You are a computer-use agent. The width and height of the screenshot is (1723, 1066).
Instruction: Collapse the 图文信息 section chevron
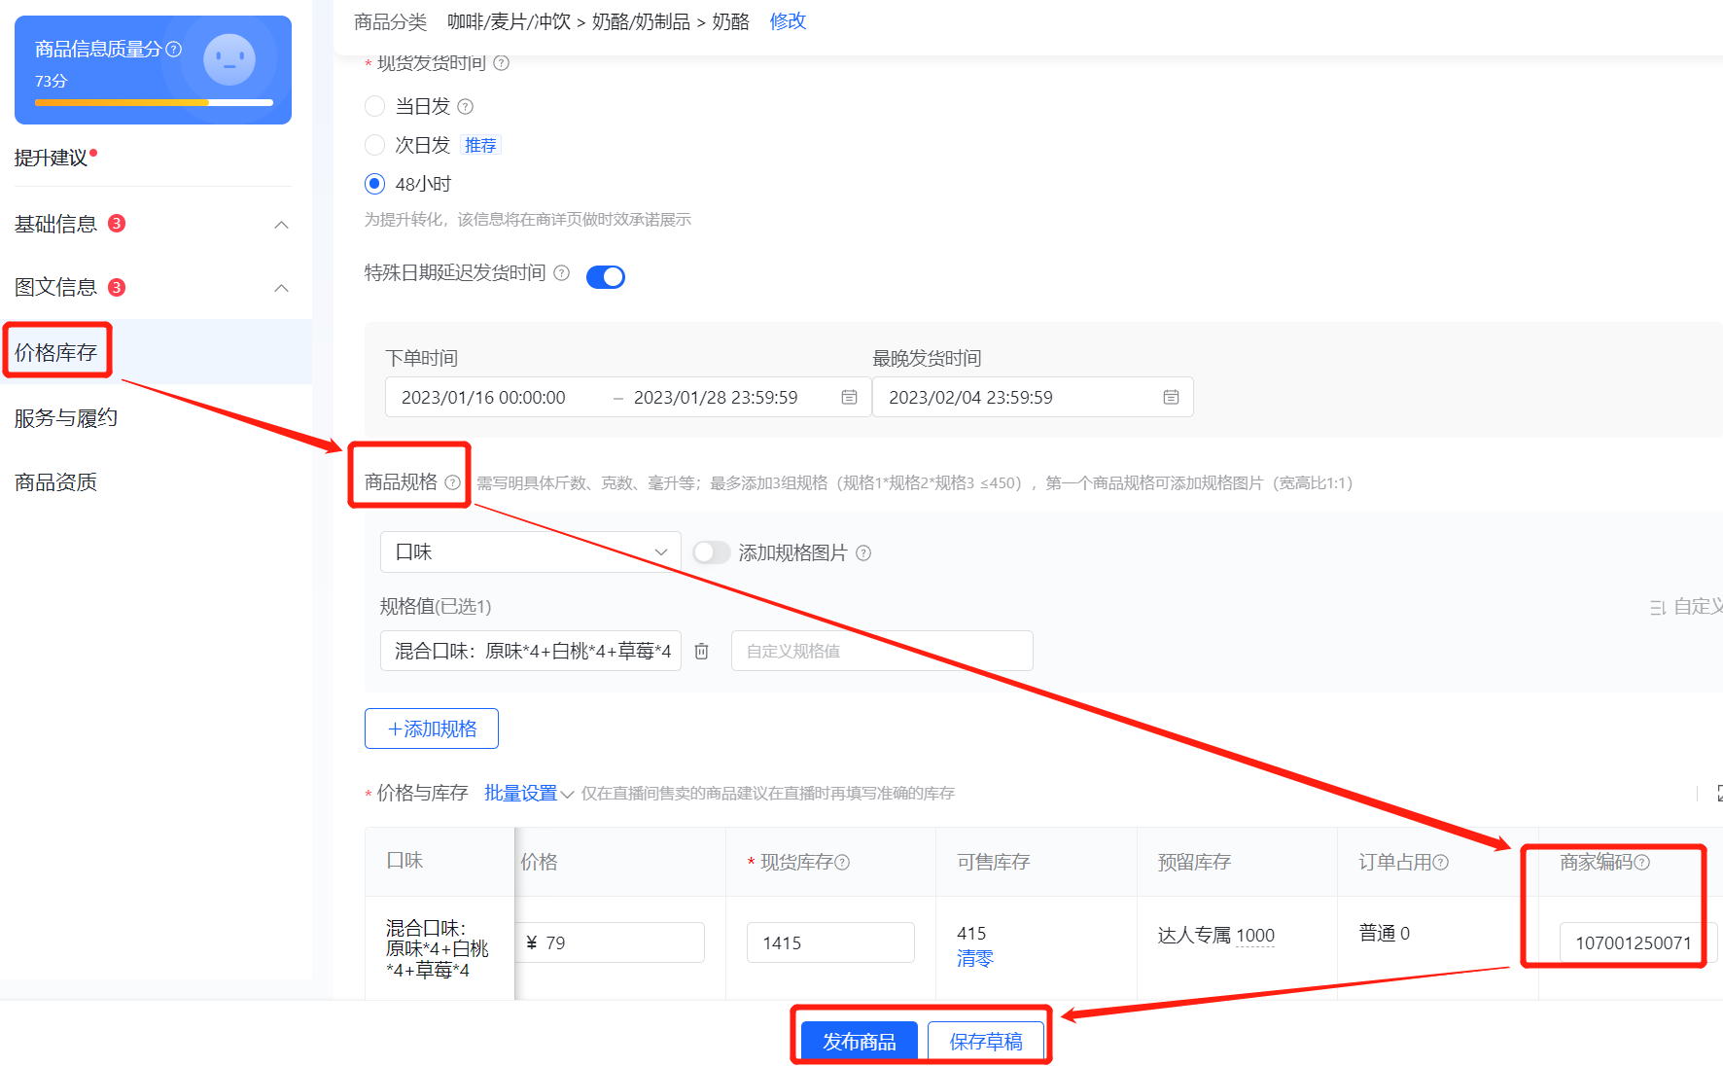pos(281,288)
